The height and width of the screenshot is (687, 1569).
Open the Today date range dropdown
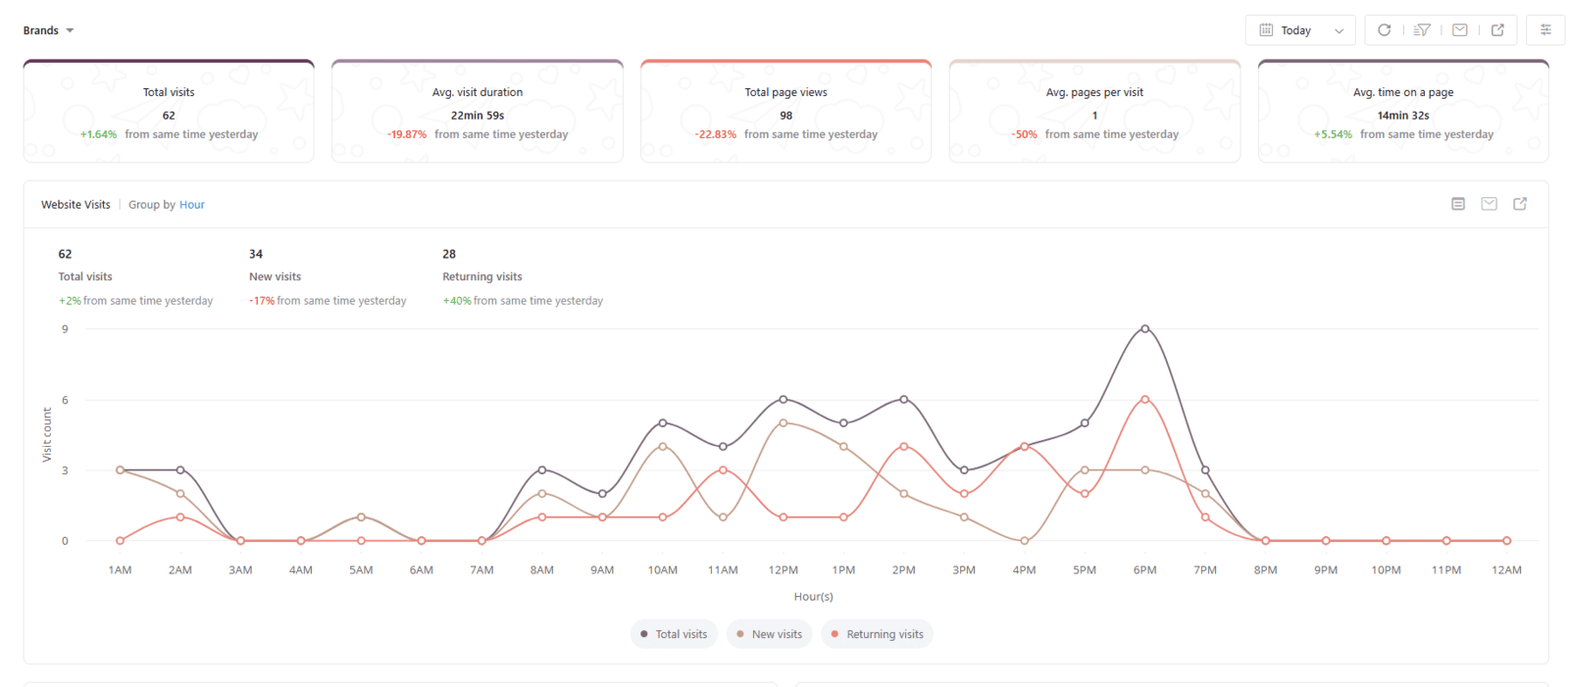(1300, 30)
